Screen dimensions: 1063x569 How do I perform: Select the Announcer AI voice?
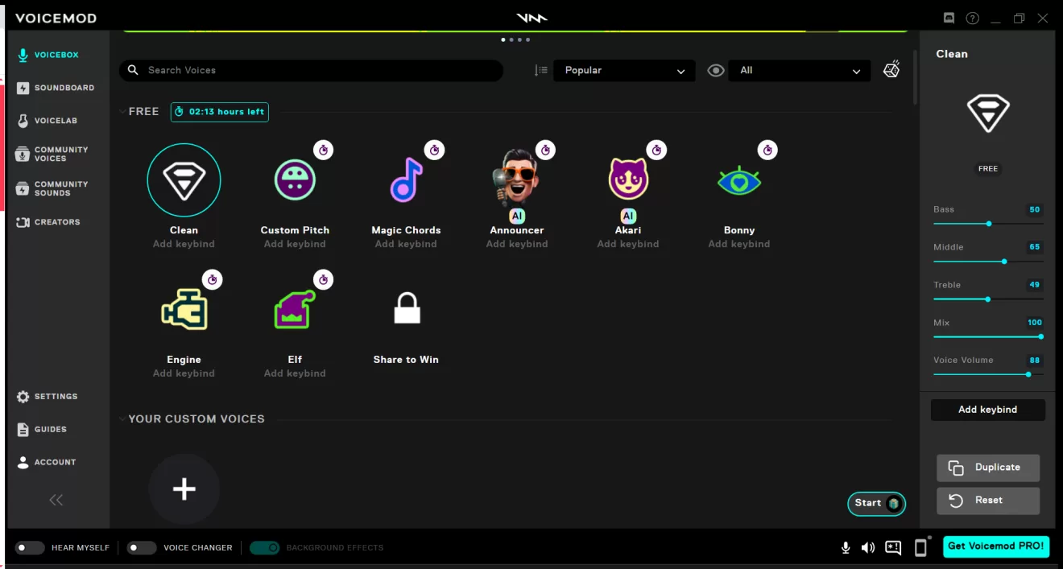coord(517,179)
